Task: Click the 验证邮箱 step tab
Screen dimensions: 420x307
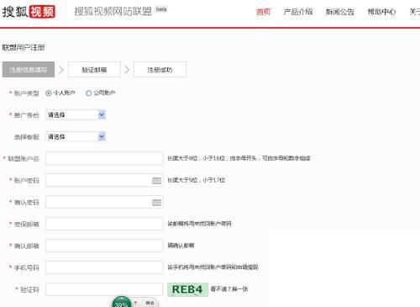Action: (x=94, y=70)
